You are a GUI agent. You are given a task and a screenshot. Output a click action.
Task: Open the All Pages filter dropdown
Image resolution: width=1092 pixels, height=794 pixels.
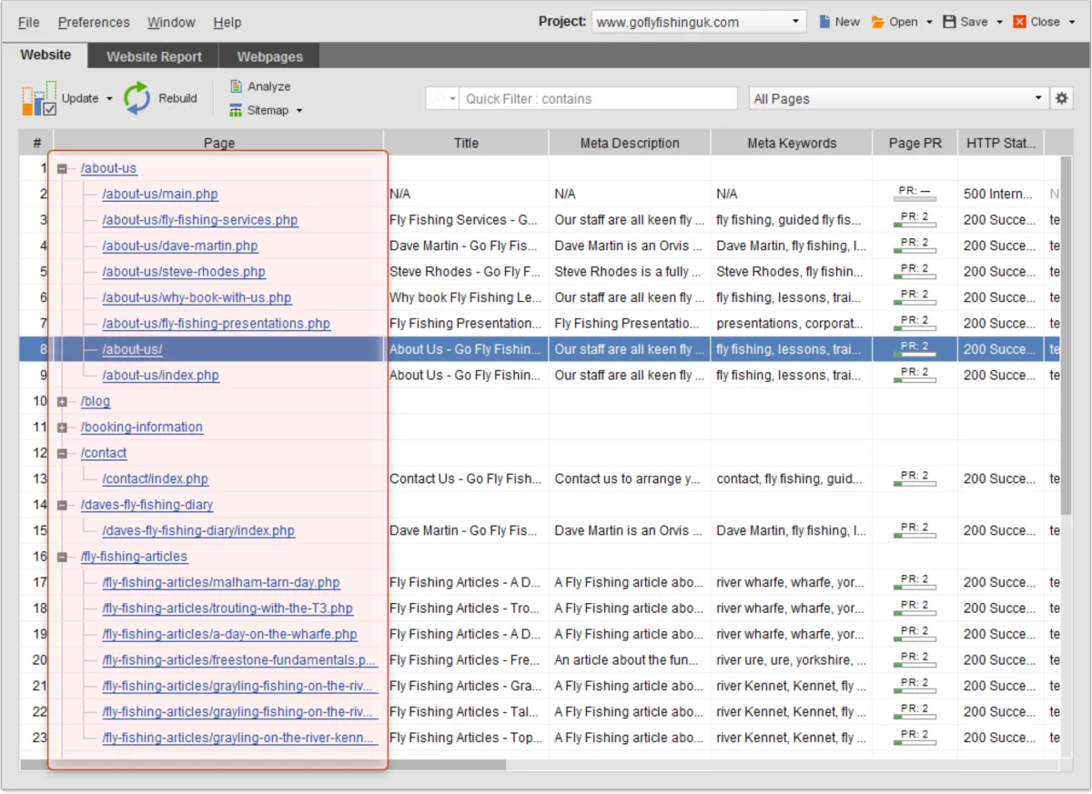click(x=1038, y=98)
